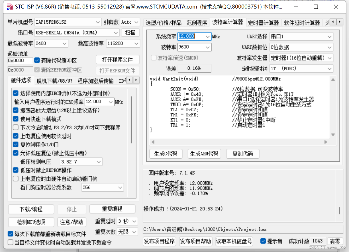
Task: Open 单片机型号 IAP15F2K61S2 dropdown
Action: [68, 22]
